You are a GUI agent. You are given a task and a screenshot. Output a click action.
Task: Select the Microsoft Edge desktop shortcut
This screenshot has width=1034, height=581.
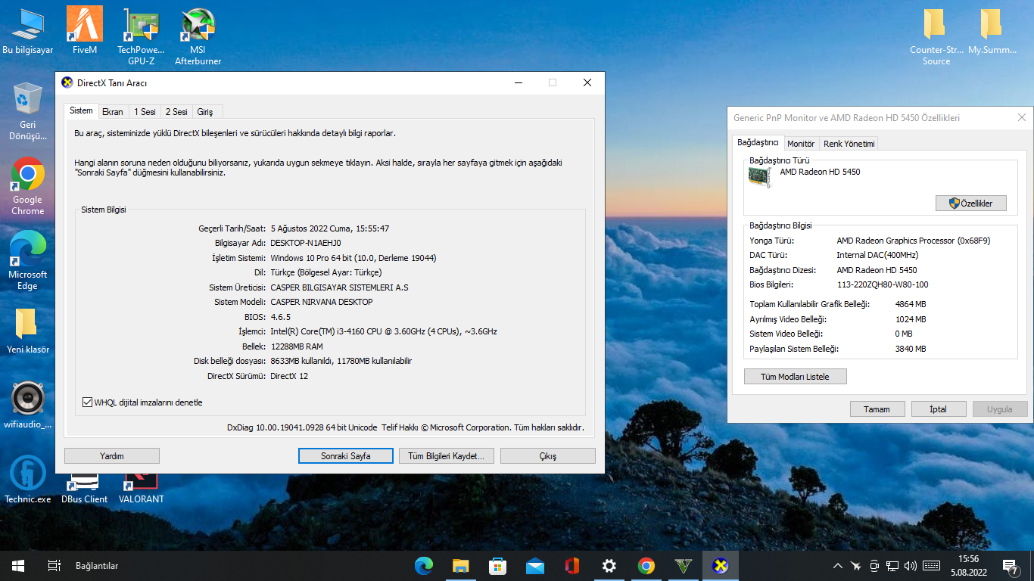(x=28, y=261)
